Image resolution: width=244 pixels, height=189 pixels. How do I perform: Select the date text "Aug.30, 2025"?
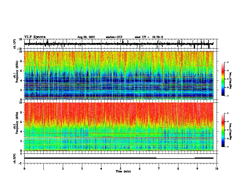(x=86, y=37)
